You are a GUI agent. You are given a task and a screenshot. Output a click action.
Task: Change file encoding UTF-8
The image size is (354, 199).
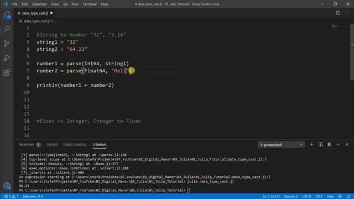(306, 196)
